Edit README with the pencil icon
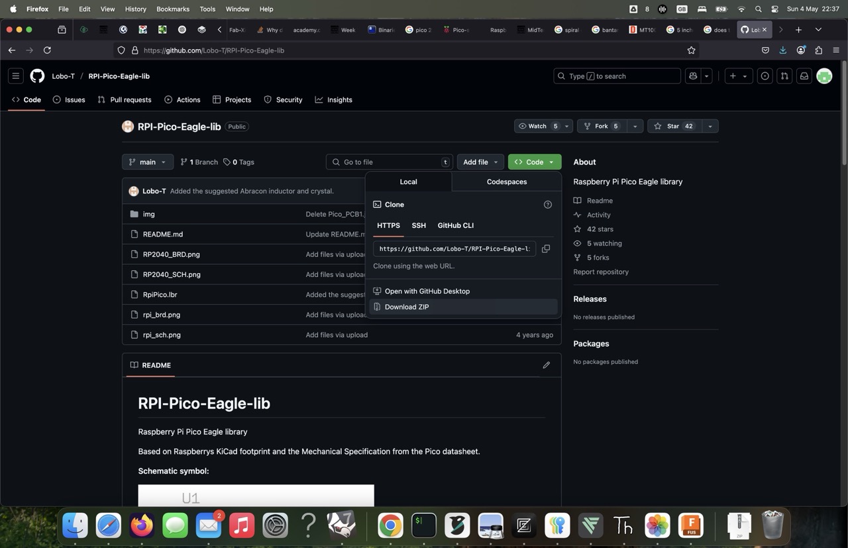This screenshot has height=548, width=848. click(546, 365)
